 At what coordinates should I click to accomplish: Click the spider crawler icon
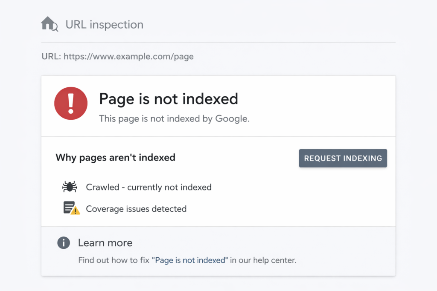coord(70,187)
